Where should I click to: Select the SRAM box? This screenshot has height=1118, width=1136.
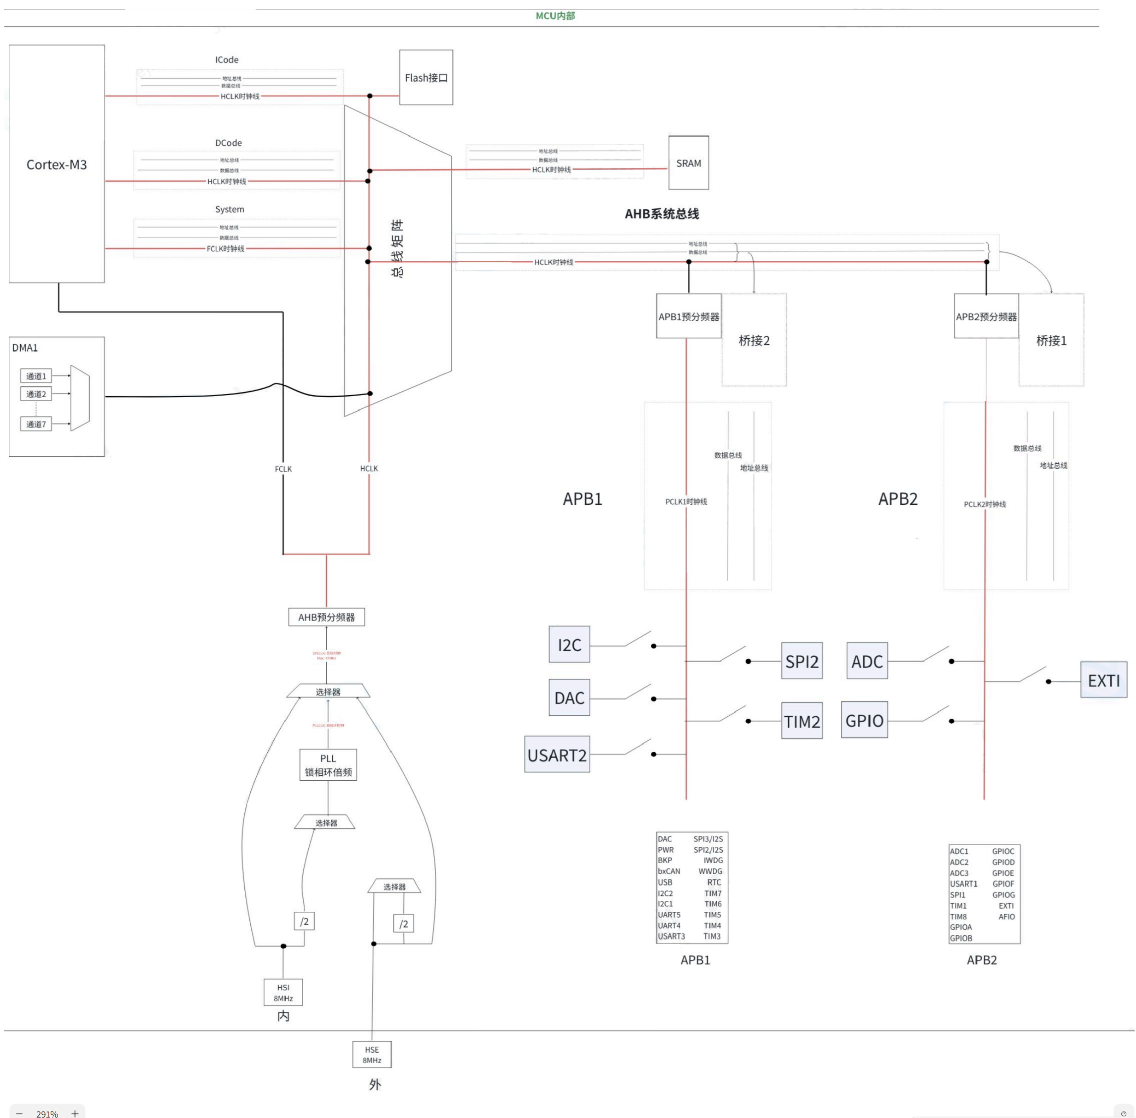click(688, 163)
